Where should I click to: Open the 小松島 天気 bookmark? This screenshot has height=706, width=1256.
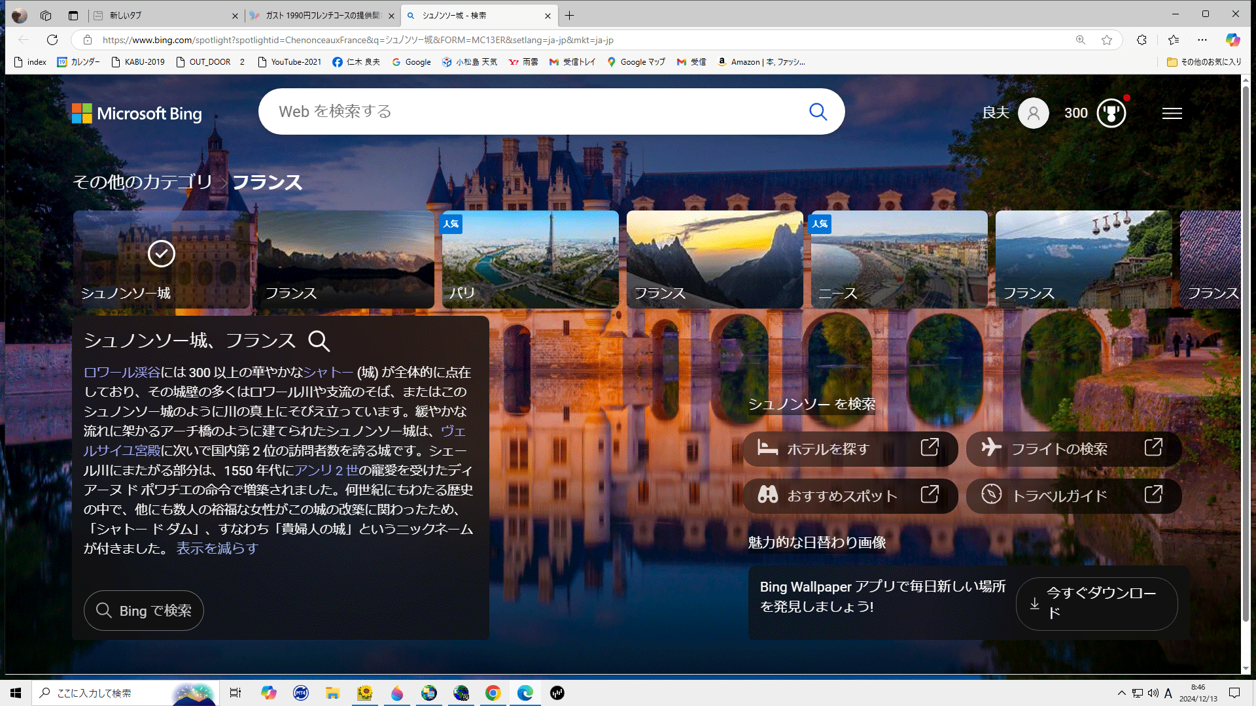point(470,62)
